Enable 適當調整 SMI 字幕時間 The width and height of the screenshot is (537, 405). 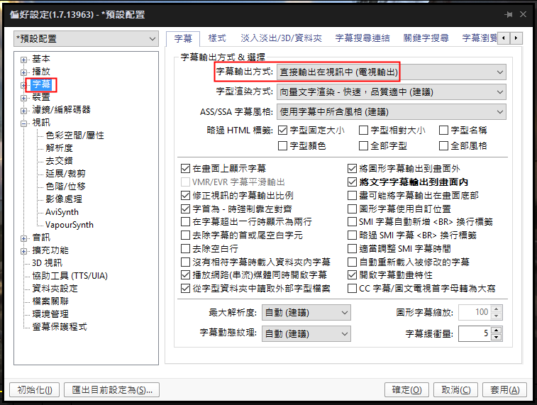pos(352,248)
